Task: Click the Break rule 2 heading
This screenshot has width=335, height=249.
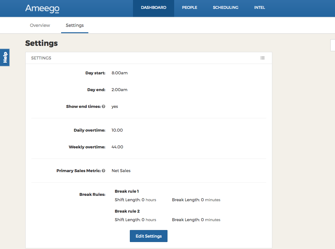Action: click(x=127, y=211)
